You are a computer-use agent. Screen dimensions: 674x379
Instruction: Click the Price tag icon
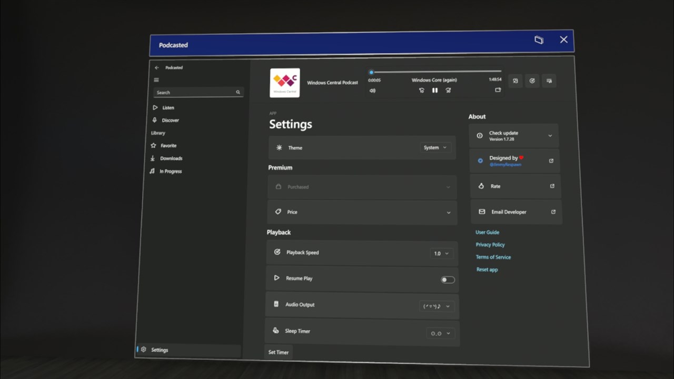coord(278,212)
